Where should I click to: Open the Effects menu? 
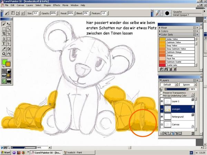[57, 5]
